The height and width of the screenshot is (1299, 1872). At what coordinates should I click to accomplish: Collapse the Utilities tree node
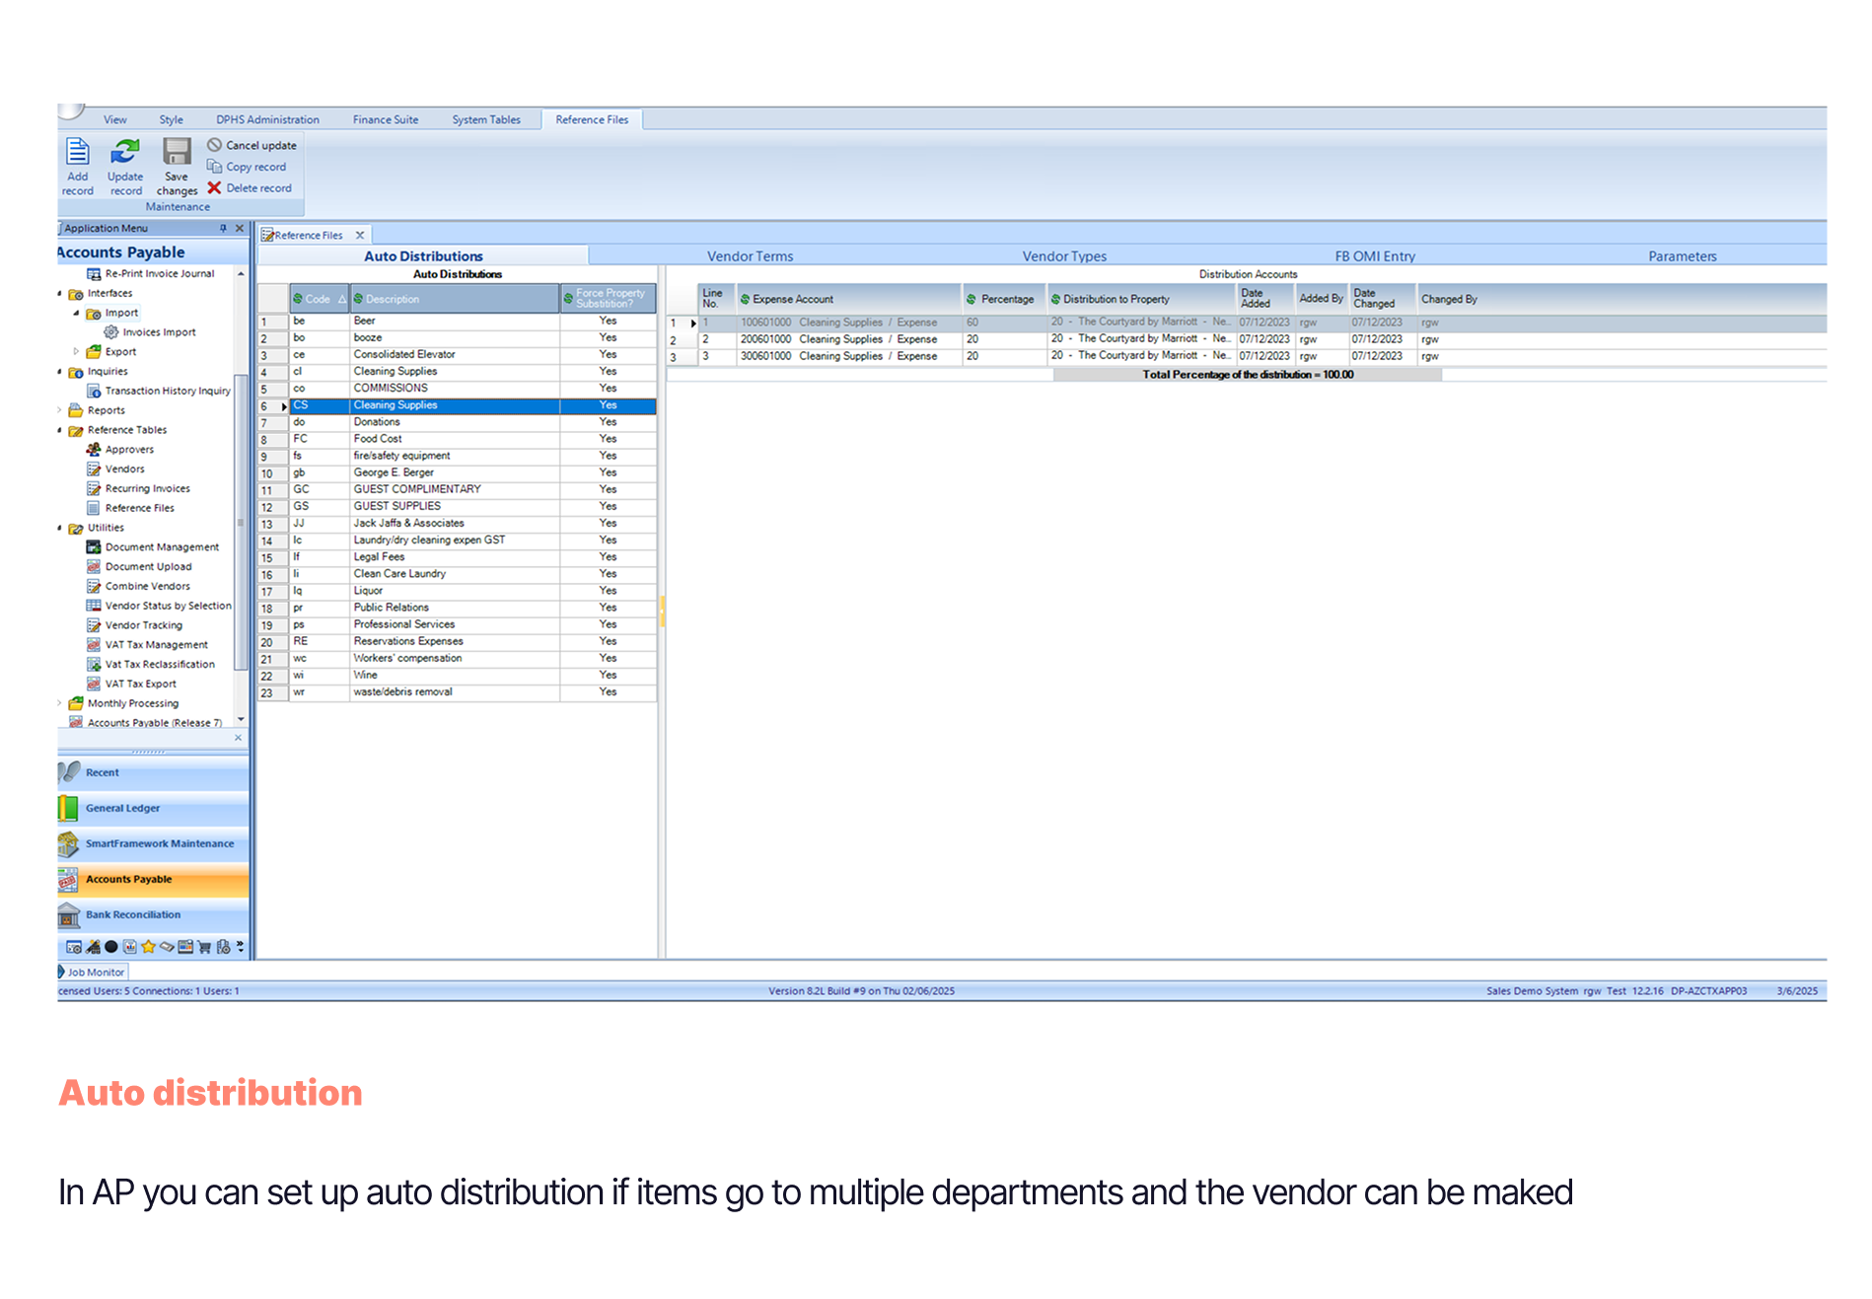60,528
